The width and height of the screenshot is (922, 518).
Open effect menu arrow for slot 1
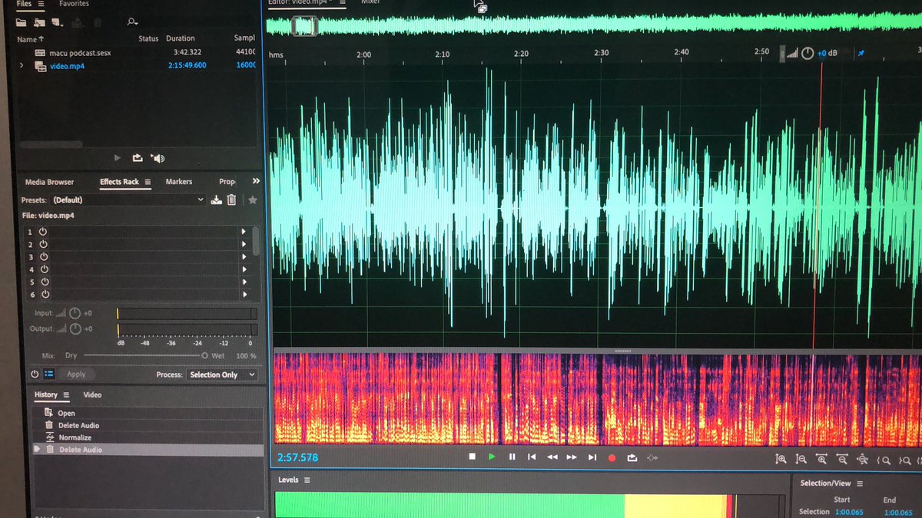pos(244,231)
